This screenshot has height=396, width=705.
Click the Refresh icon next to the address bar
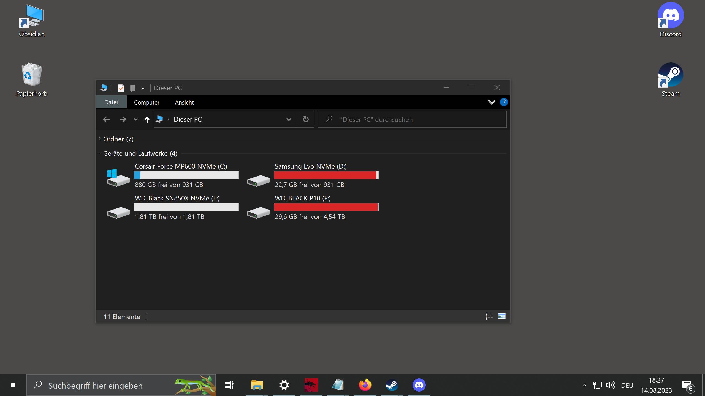coord(306,119)
